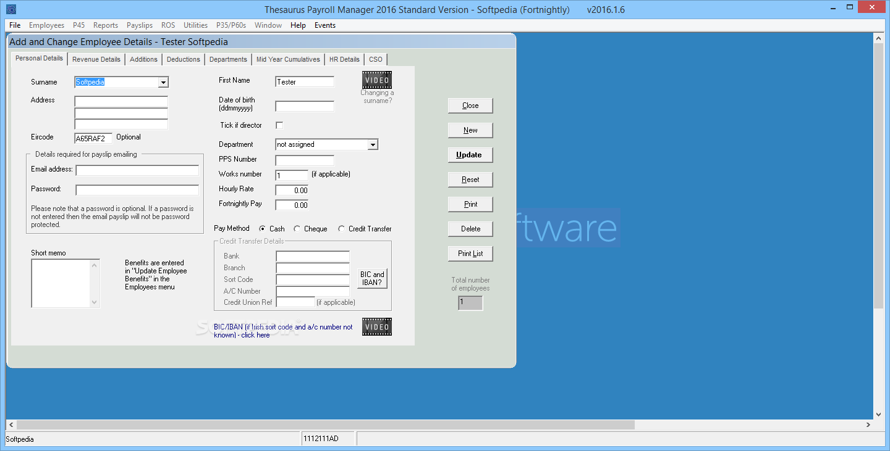Open the Help menu

point(298,25)
